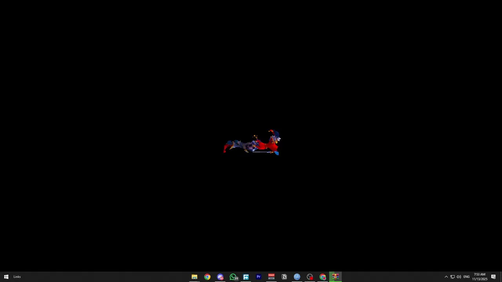Open second Chrome profile icon
The image size is (502, 282).
[x=323, y=277]
